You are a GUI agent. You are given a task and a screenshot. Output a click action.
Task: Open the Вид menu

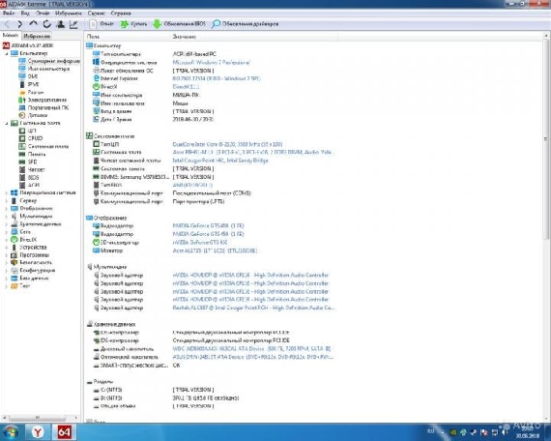click(x=25, y=13)
